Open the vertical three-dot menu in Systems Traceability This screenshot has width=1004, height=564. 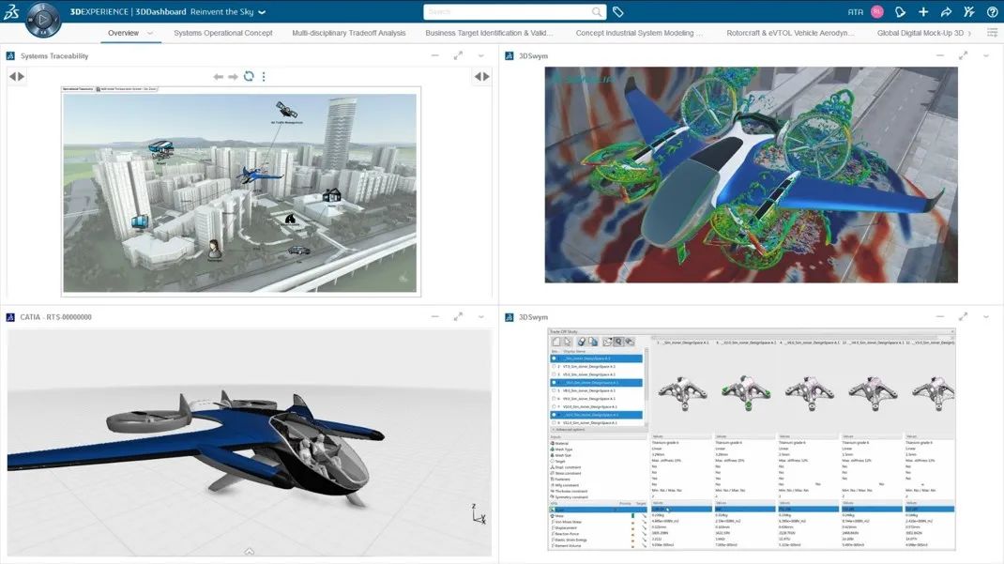[x=264, y=77]
